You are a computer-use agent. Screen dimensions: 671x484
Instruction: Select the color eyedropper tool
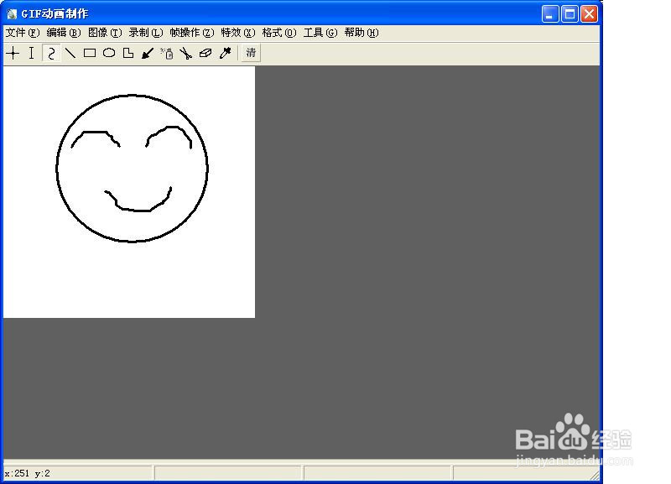point(225,53)
